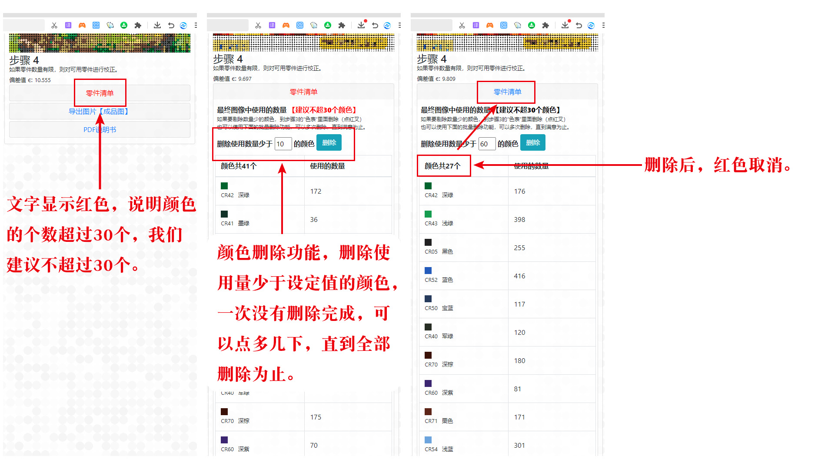Screen dimensions: 818x469
Task: Click the 导出图片【成品图】 export button
Action: tap(100, 112)
